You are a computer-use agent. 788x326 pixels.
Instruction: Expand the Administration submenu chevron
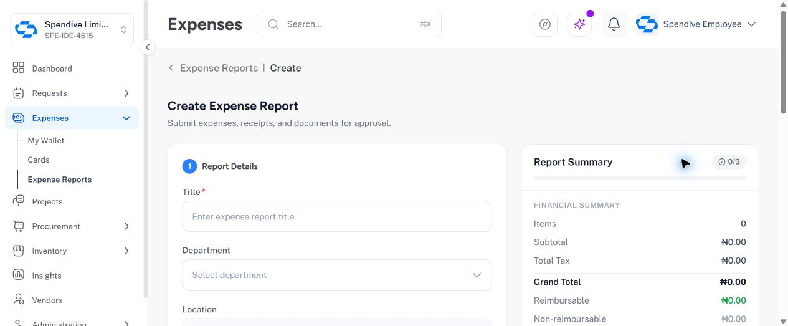click(x=126, y=323)
